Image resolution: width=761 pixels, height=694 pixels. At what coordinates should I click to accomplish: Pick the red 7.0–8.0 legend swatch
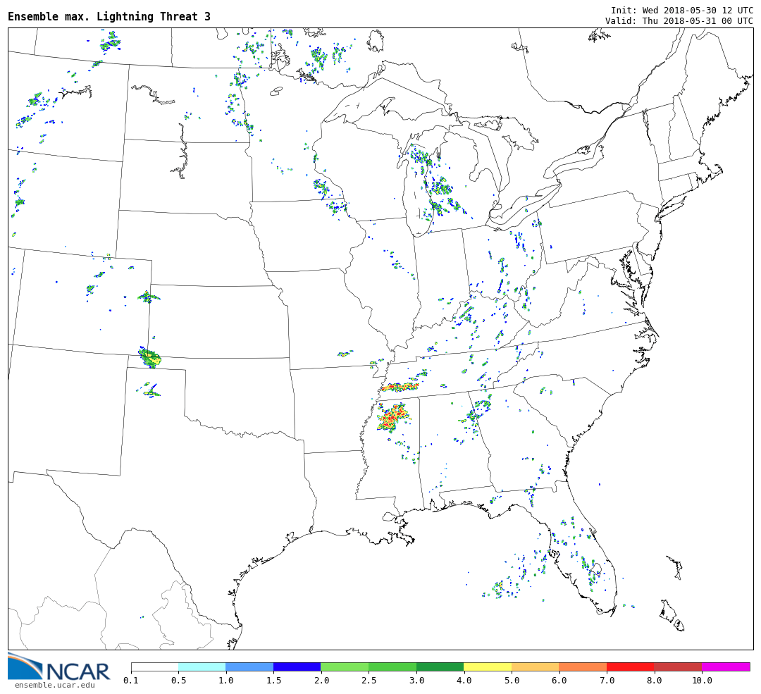pyautogui.click(x=631, y=667)
